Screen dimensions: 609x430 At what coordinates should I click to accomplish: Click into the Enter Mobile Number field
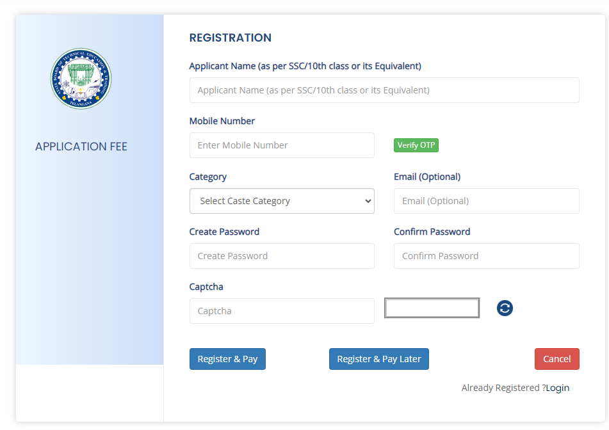[x=282, y=145]
